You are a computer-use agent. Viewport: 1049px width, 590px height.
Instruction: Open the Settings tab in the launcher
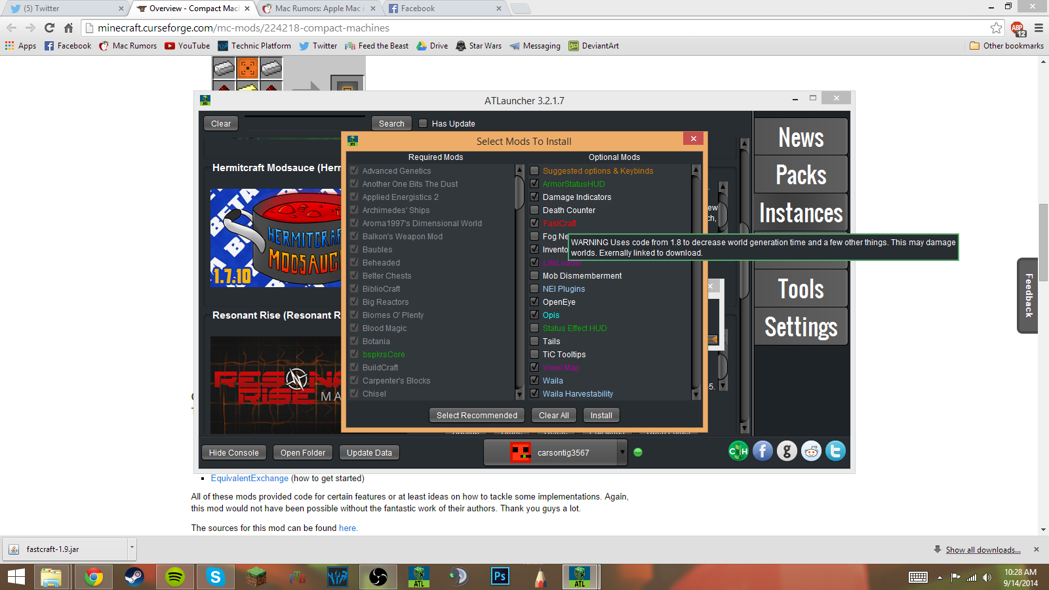[801, 326]
